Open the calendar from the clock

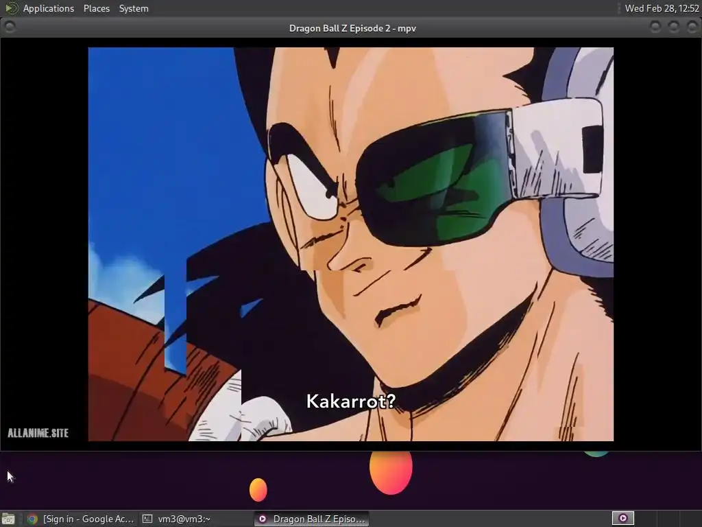pos(662,8)
